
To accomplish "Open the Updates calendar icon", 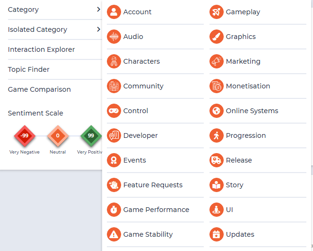I will tap(217, 234).
